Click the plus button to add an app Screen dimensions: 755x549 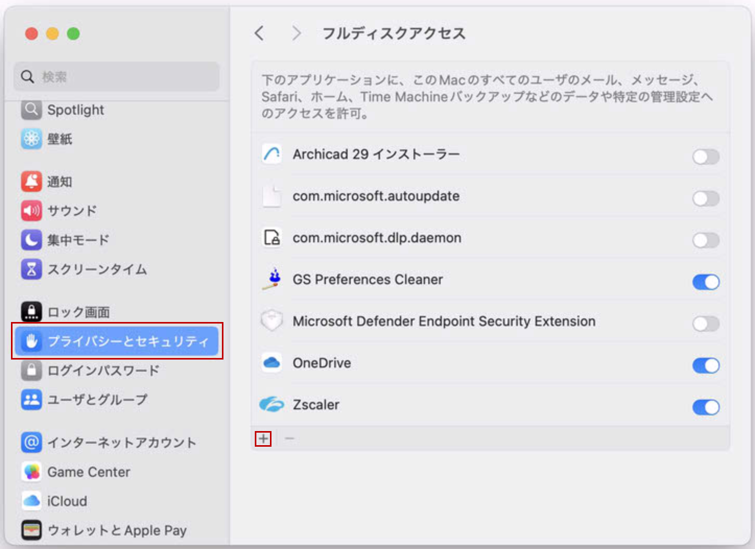[264, 439]
